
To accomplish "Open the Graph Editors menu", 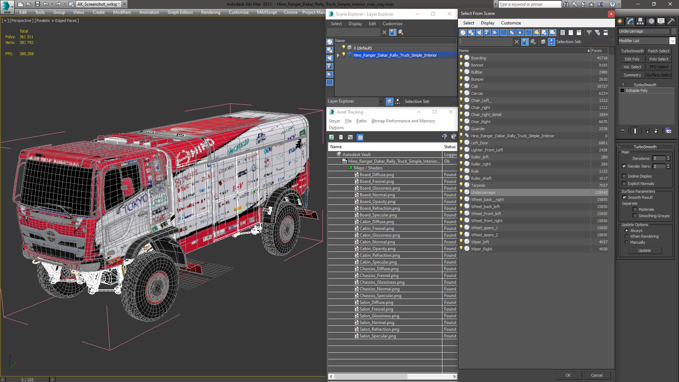I will [180, 12].
